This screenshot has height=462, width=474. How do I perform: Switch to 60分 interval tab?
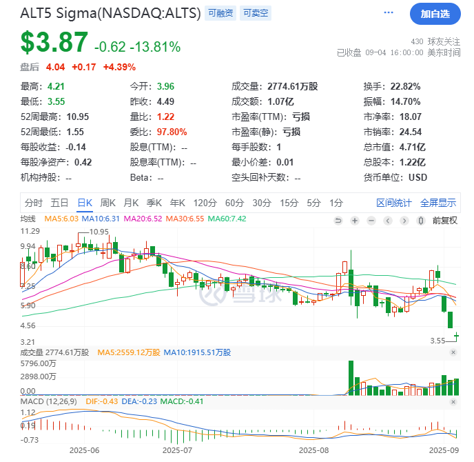pyautogui.click(x=234, y=203)
